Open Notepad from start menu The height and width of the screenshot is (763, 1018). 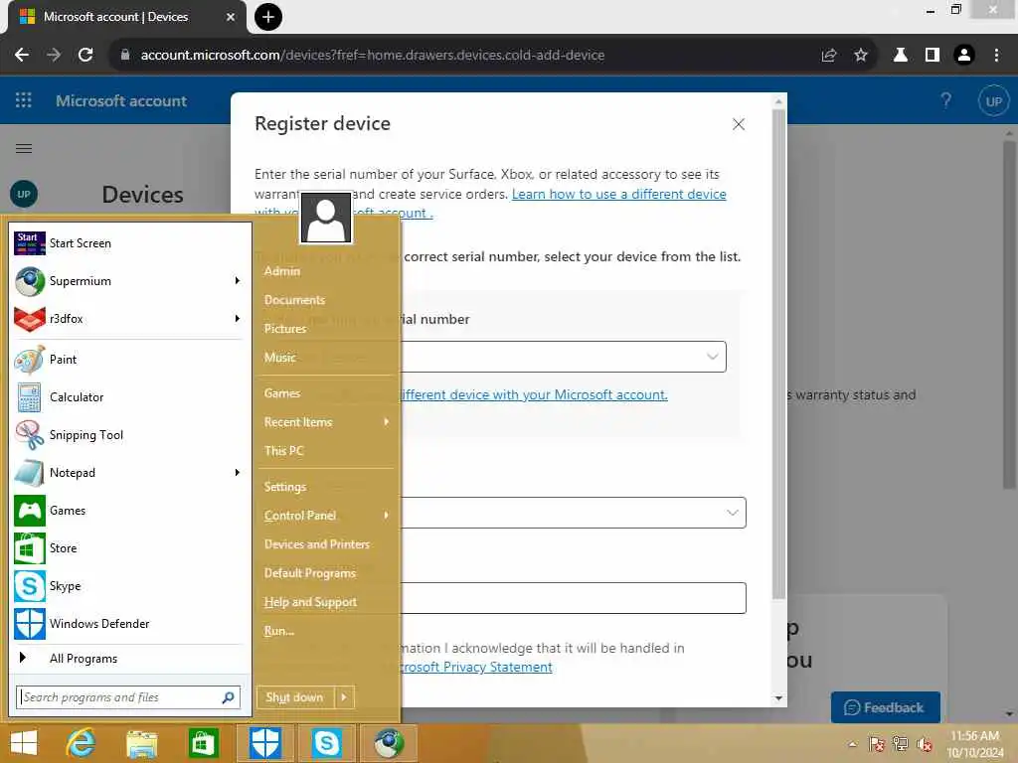(128, 472)
